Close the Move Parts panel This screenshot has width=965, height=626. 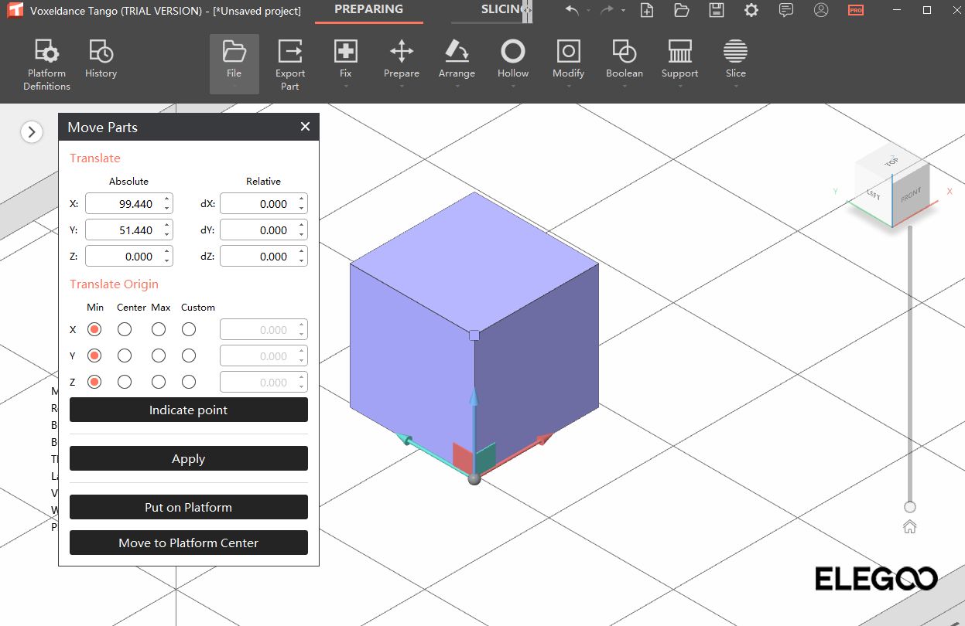point(305,127)
